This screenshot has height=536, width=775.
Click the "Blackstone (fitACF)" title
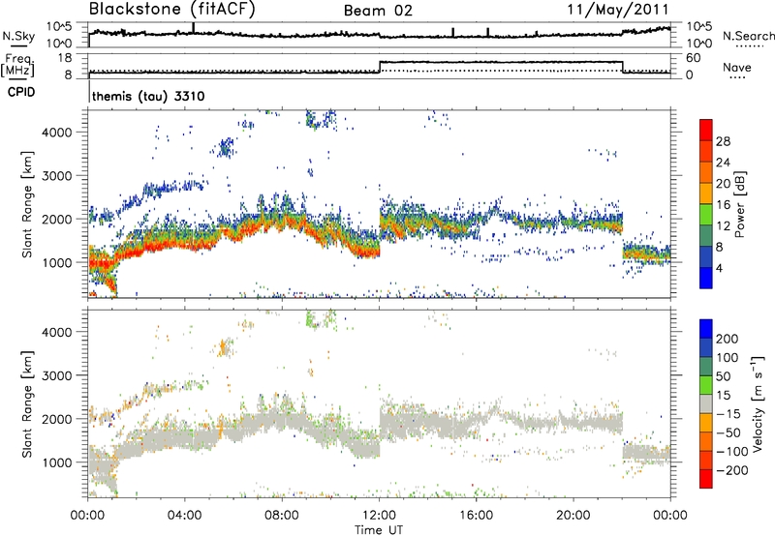(x=172, y=10)
